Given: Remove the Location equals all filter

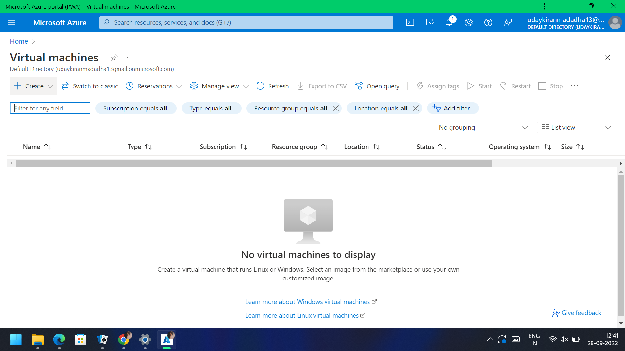Looking at the screenshot, I should 416,108.
